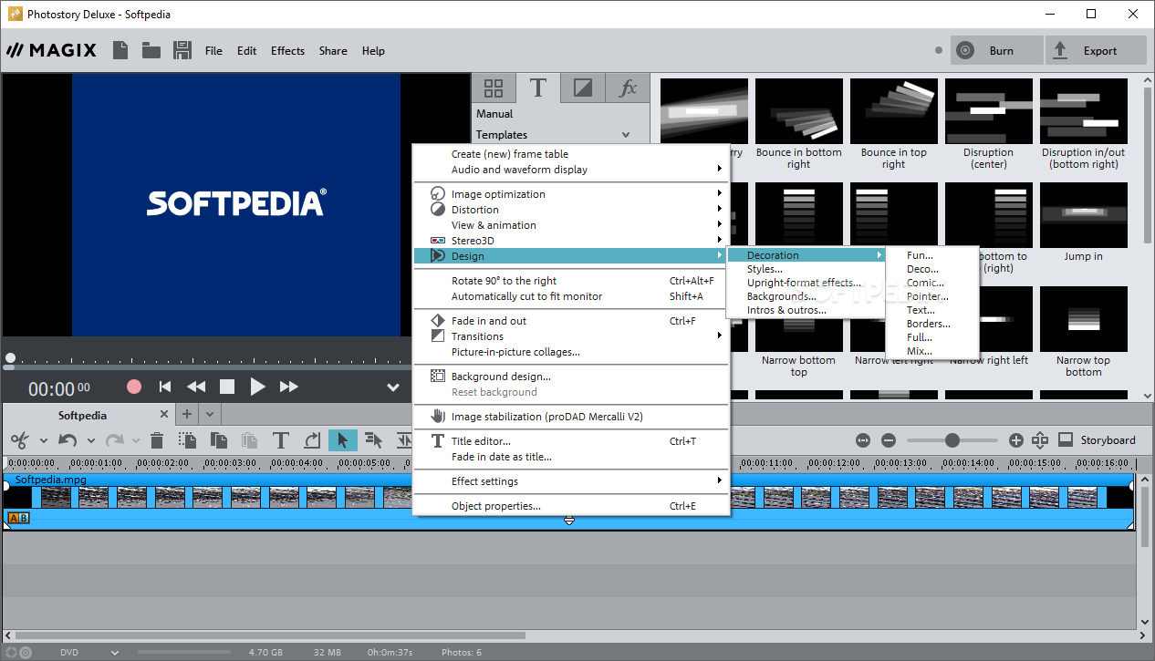Click the red Record button
Image resolution: width=1155 pixels, height=661 pixels.
134,387
